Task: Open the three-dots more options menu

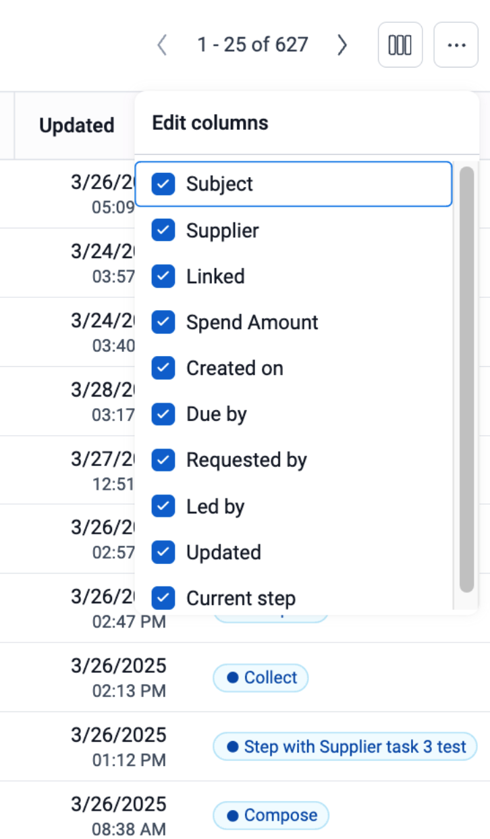Action: coord(456,45)
